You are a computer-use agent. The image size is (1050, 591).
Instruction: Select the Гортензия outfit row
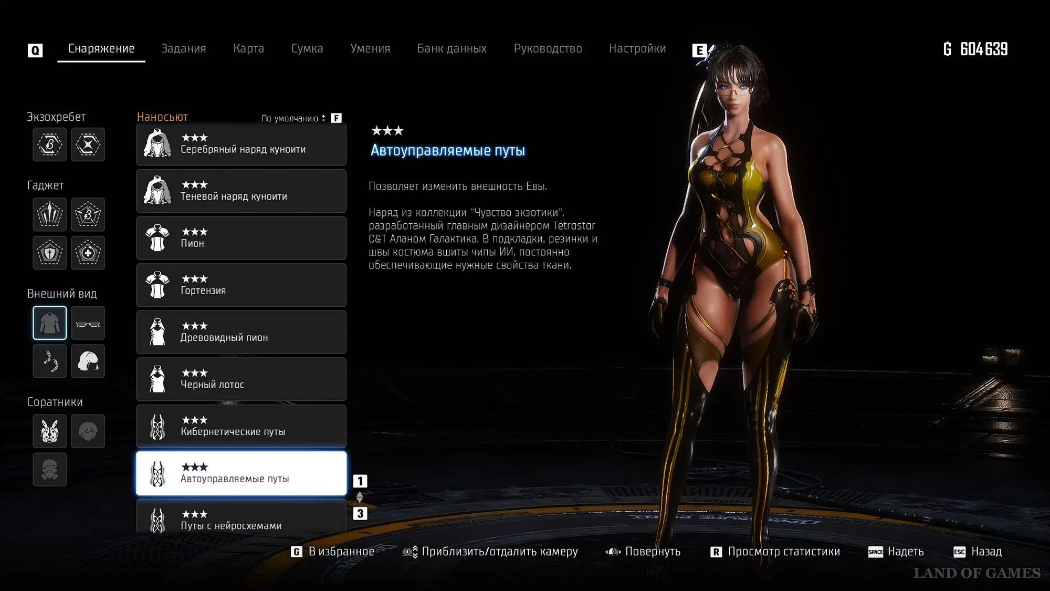click(241, 285)
